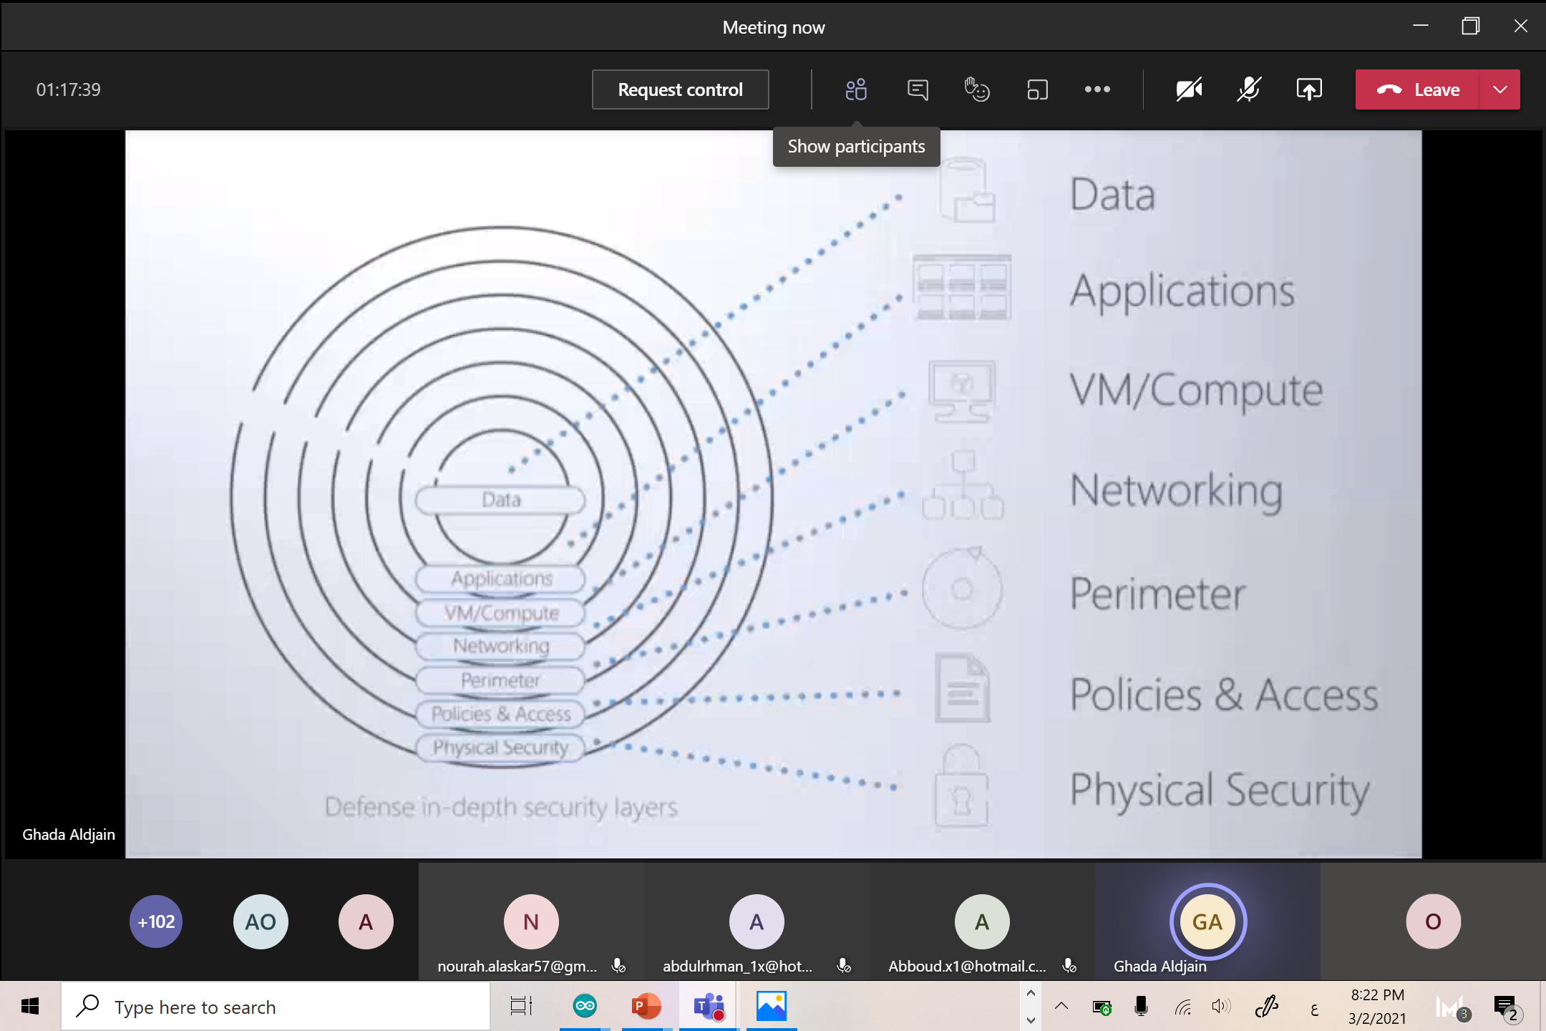Open the More actions ellipsis menu
1546x1031 pixels.
[x=1097, y=89]
